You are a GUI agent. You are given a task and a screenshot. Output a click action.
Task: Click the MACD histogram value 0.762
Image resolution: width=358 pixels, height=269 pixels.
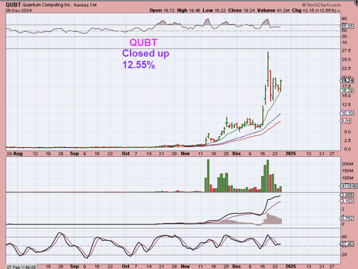click(346, 218)
